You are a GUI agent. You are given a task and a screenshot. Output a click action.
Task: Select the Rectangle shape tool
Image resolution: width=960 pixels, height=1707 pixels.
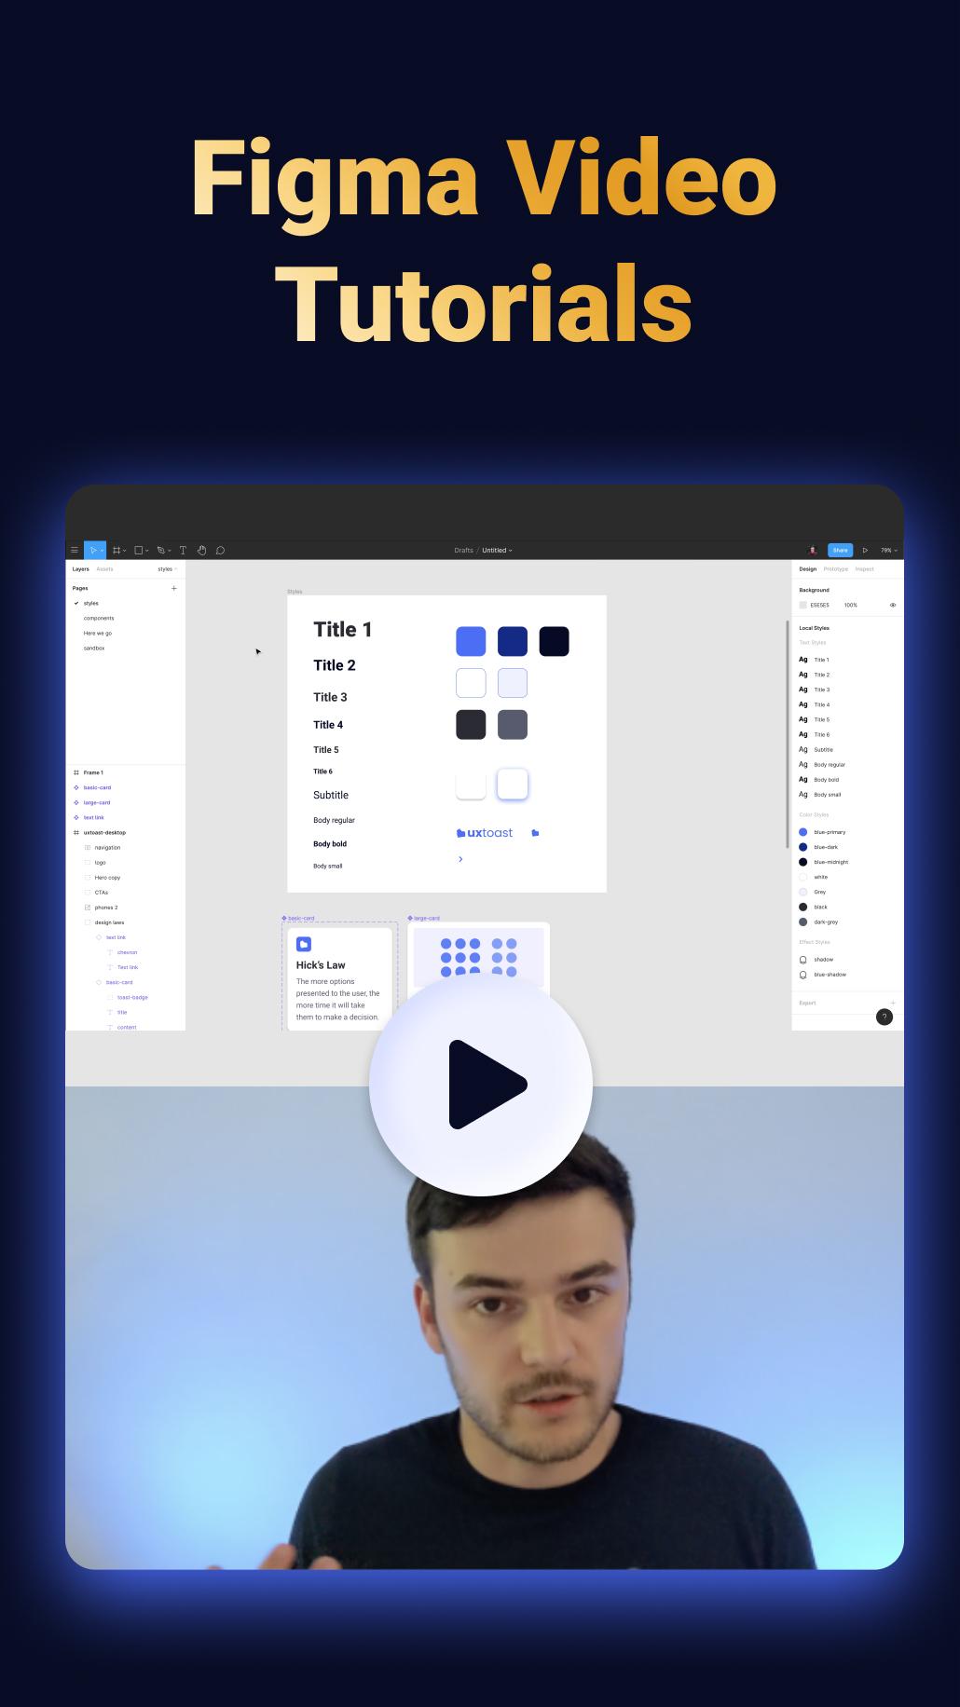[139, 551]
